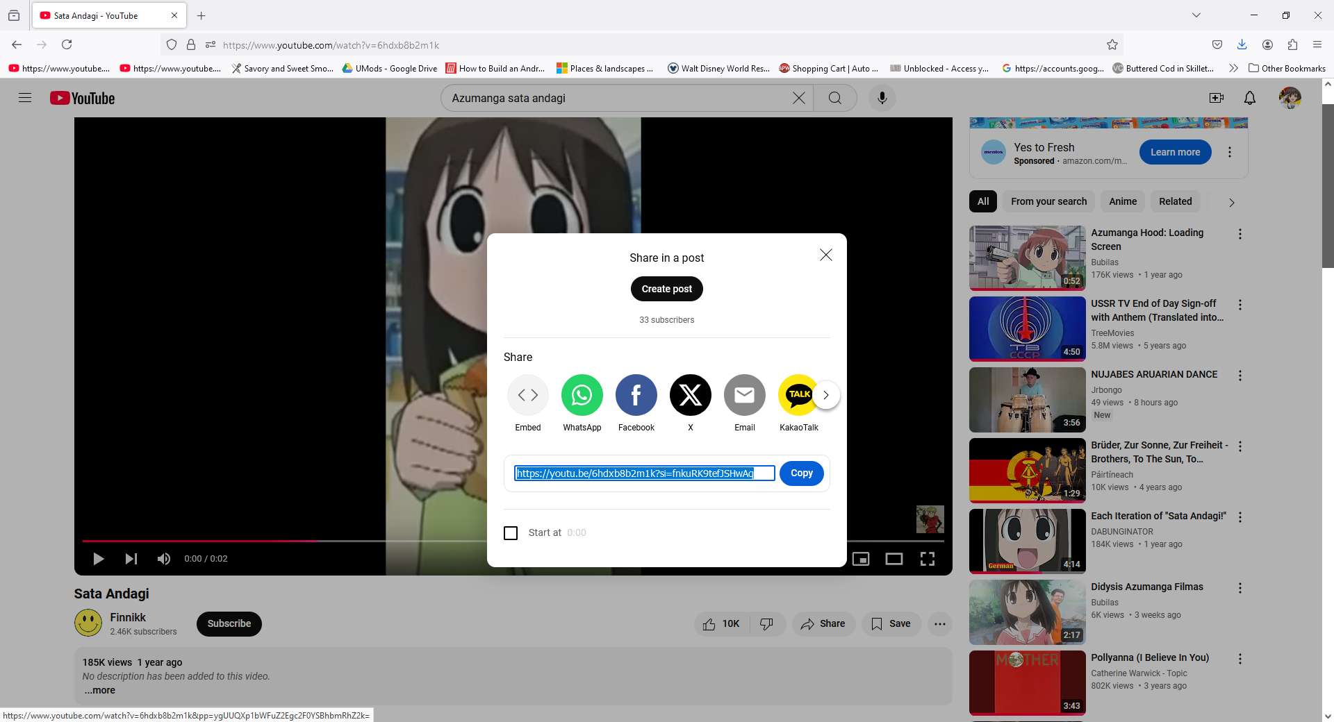Open YouTube notifications bell
Image resolution: width=1334 pixels, height=722 pixels.
1250,98
